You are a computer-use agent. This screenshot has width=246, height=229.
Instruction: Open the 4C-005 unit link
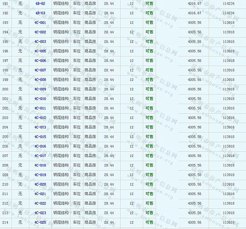[40, 51]
